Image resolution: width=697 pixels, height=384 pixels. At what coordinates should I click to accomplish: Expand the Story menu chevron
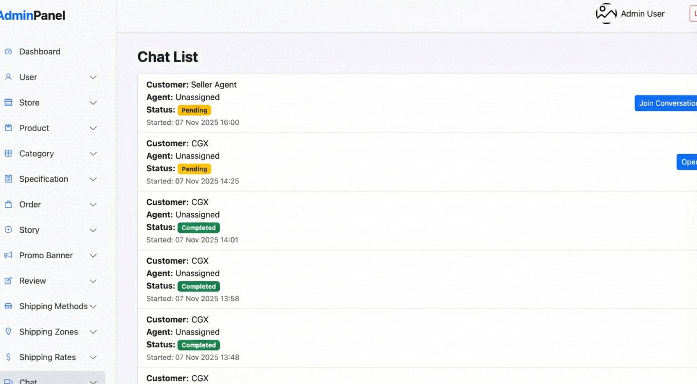click(93, 230)
